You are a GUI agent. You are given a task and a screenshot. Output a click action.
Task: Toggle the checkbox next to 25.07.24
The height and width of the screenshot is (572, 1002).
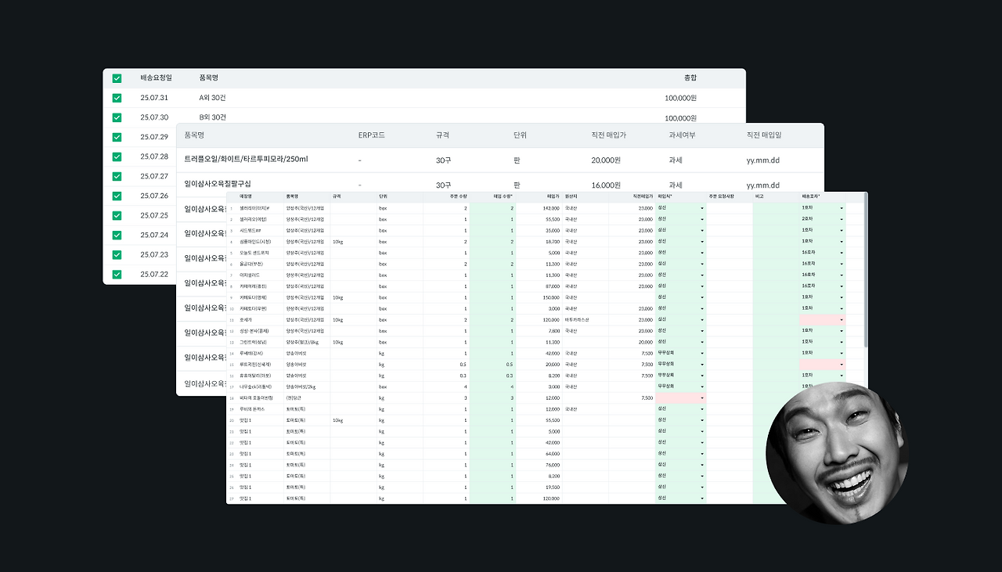pyautogui.click(x=117, y=235)
